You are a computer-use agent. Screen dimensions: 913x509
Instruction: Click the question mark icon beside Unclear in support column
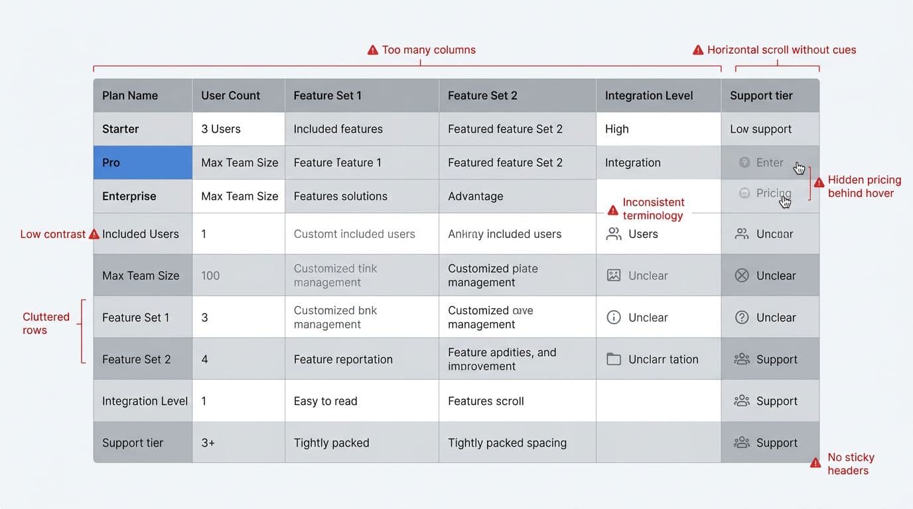741,317
